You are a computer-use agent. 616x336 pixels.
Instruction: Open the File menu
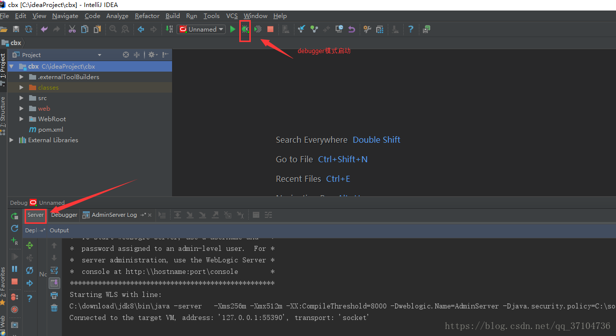click(4, 16)
